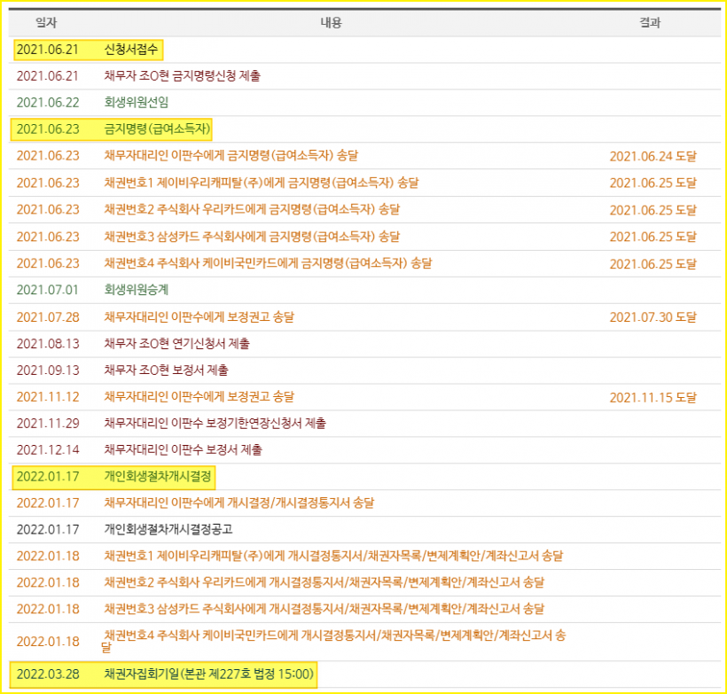Select 채무자 조O현 연기신청서 제출 row
Image resolution: width=727 pixels, height=694 pixels.
[364, 344]
